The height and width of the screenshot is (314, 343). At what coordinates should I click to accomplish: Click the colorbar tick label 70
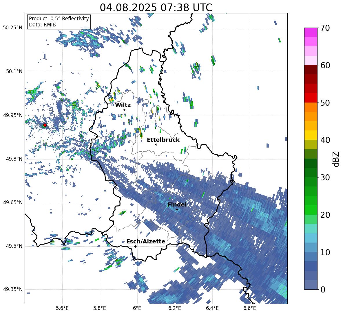[x=325, y=28]
